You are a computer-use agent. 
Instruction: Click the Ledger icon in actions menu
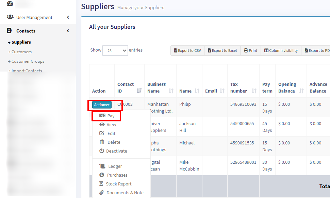point(102,166)
